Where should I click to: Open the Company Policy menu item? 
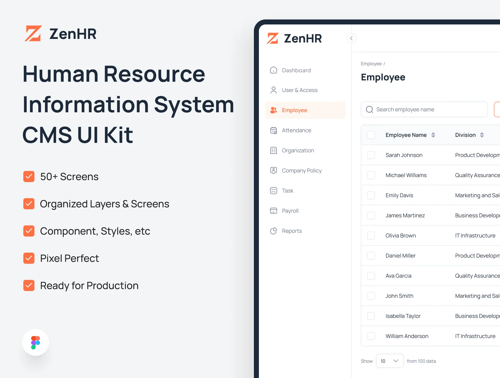click(305, 170)
